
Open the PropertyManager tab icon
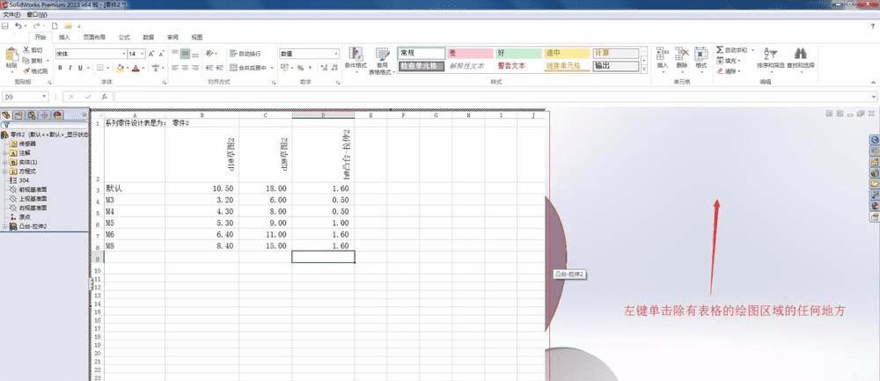pos(18,115)
